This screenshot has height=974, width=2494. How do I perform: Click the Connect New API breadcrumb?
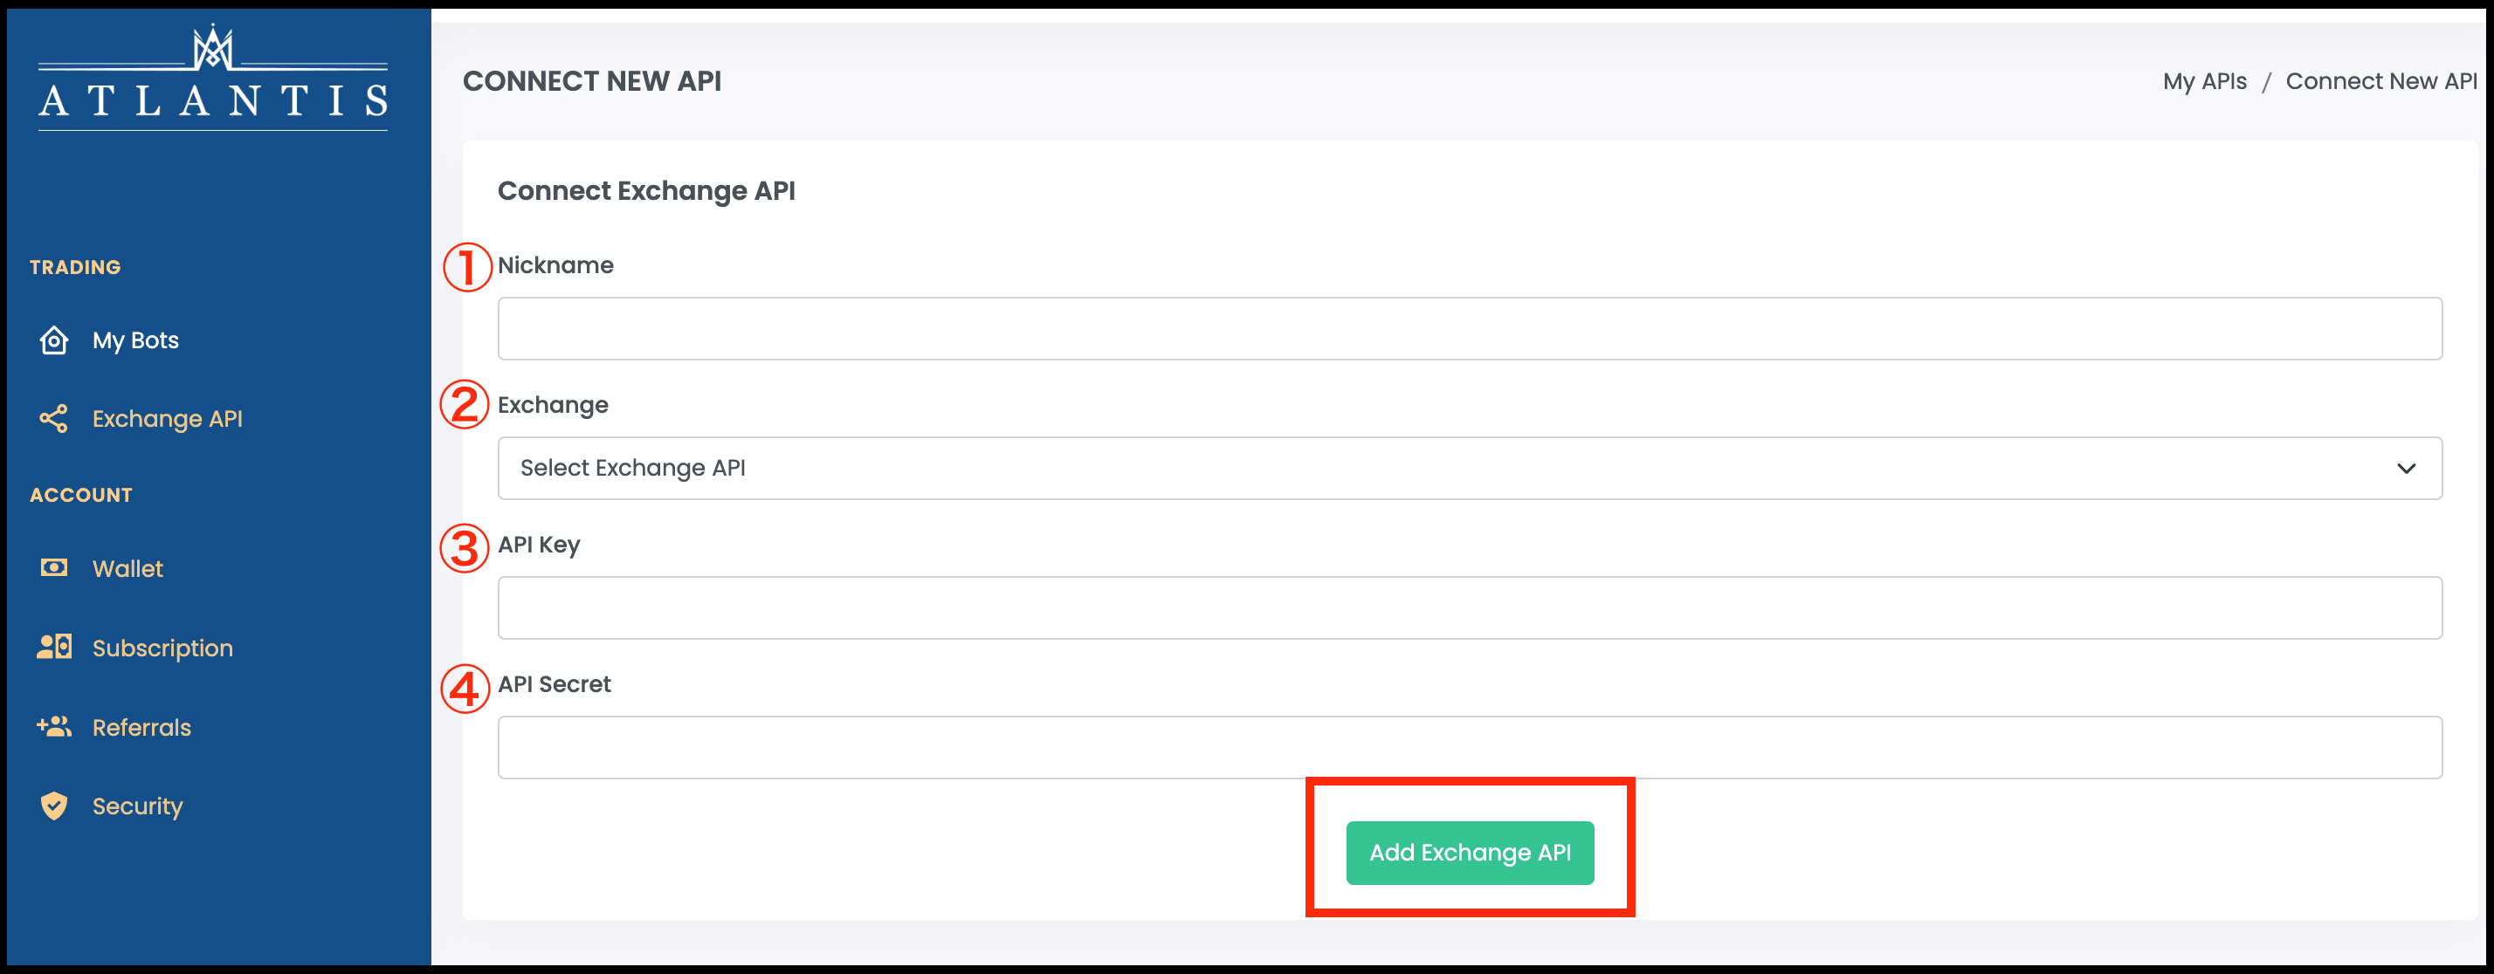click(x=2380, y=81)
